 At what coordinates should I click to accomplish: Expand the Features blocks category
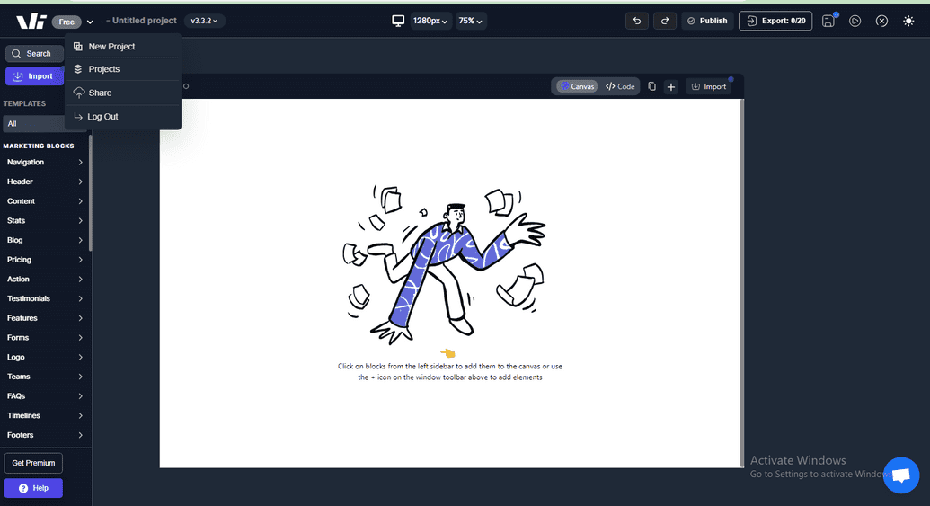[45, 318]
